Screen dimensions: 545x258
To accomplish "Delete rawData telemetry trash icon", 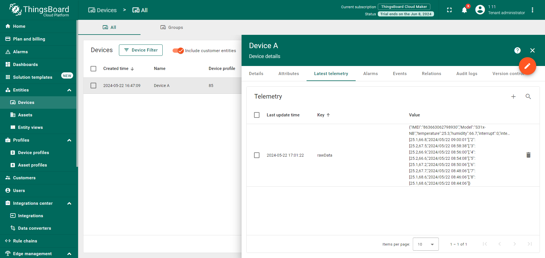I will pyautogui.click(x=528, y=155).
